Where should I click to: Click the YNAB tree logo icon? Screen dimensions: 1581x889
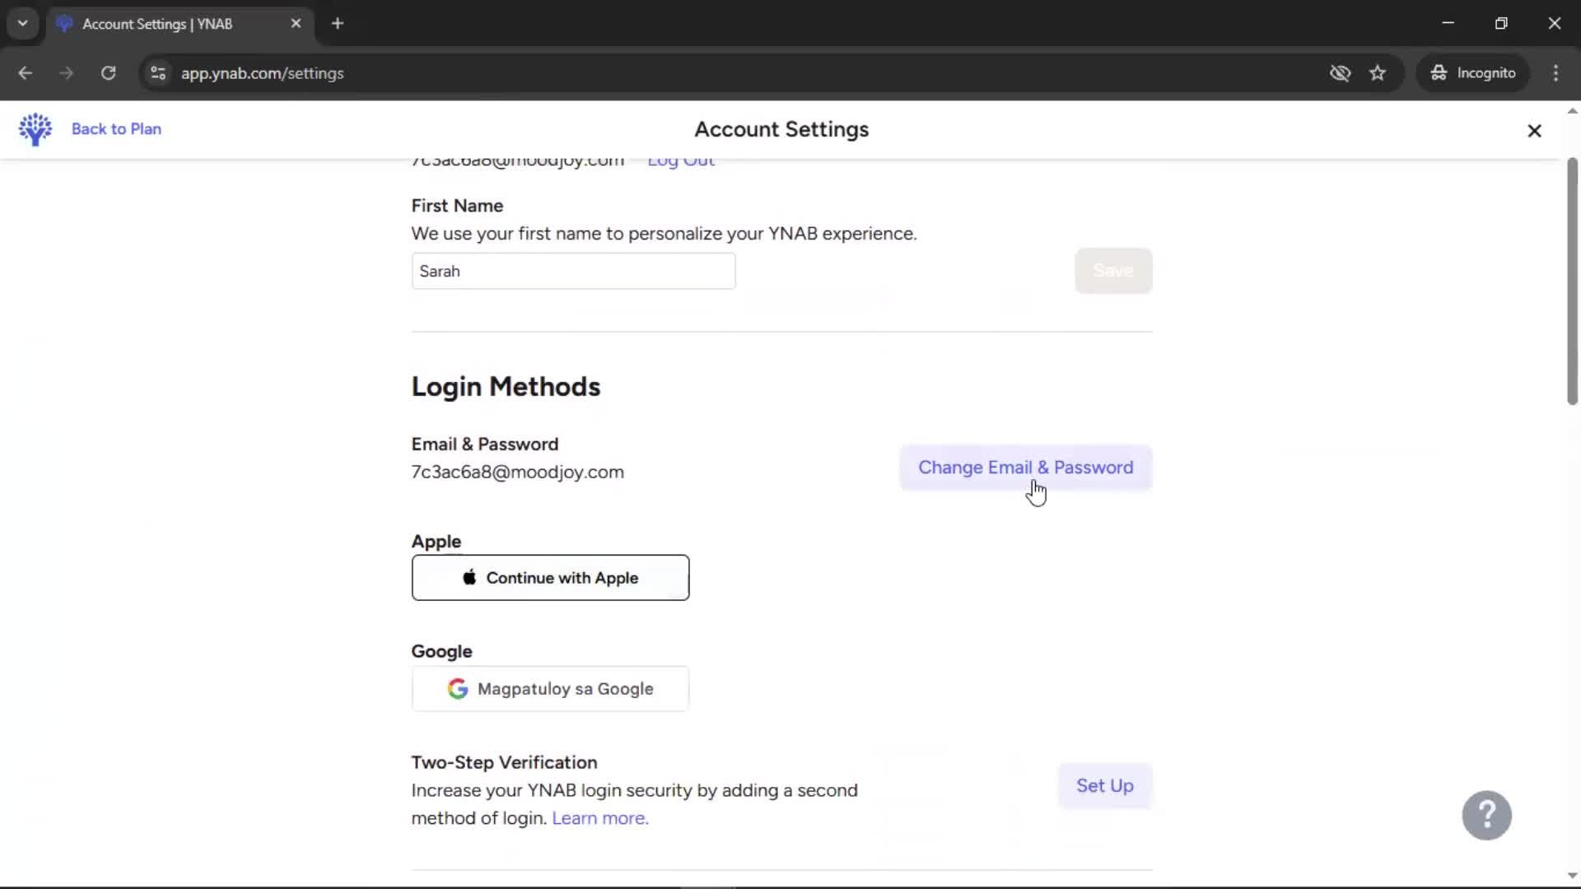[x=35, y=129]
